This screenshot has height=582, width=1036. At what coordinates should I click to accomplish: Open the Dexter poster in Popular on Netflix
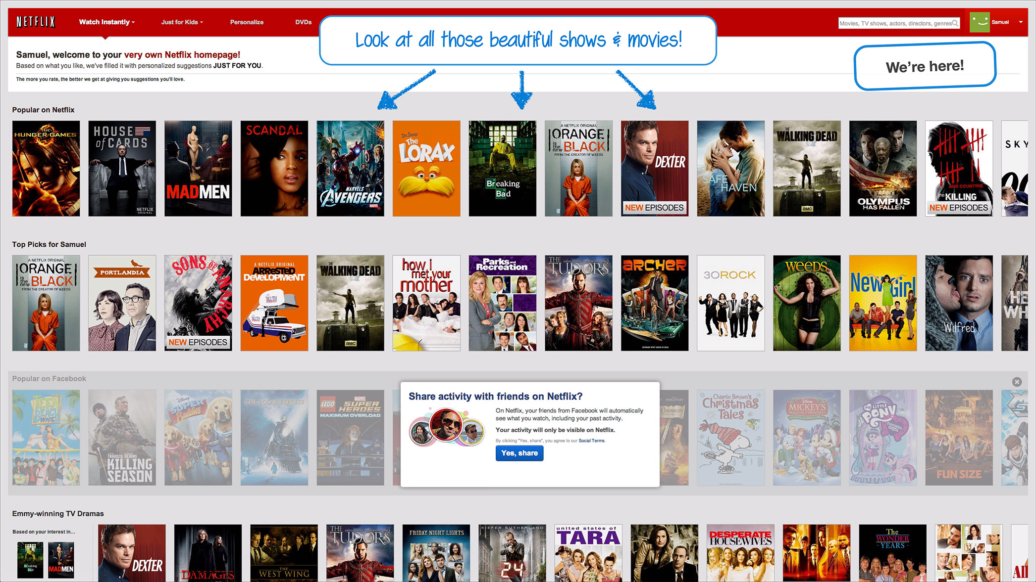pyautogui.click(x=655, y=169)
